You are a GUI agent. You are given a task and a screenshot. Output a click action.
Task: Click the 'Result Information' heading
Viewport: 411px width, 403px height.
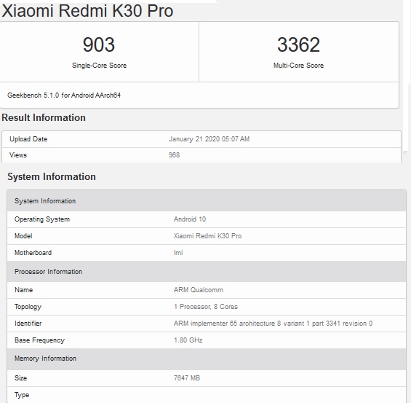click(x=44, y=117)
